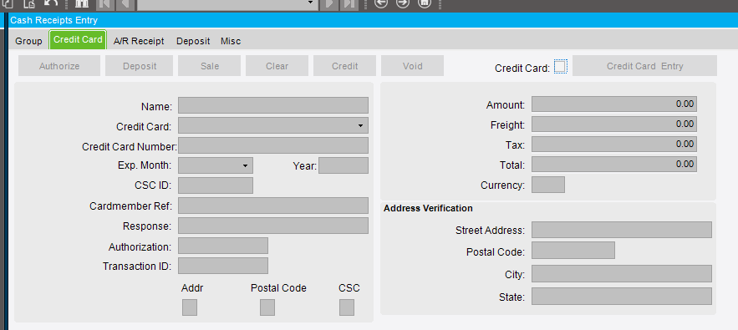Viewport: 738px width, 330px height.
Task: Toggle the Addr checkbox
Action: point(190,307)
